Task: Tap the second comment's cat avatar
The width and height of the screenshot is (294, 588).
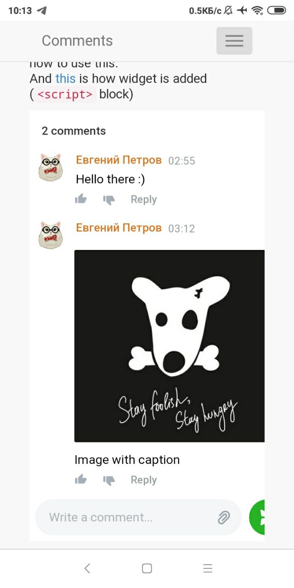Action: 51,235
